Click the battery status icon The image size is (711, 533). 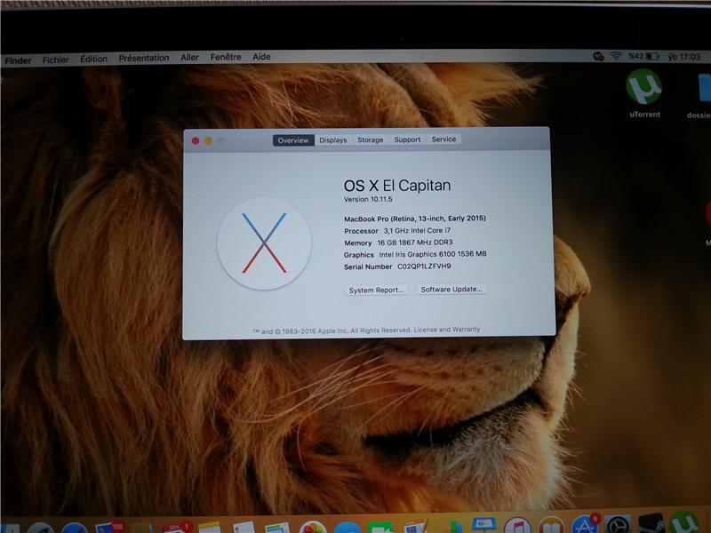point(652,57)
